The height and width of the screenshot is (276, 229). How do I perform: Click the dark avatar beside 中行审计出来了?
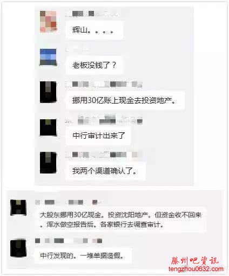tap(48, 127)
